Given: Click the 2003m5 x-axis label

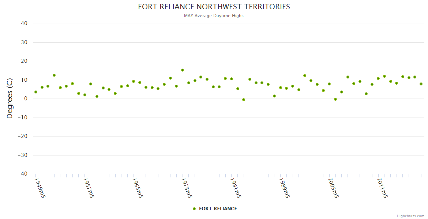Looking at the screenshot, I should pos(333,188).
